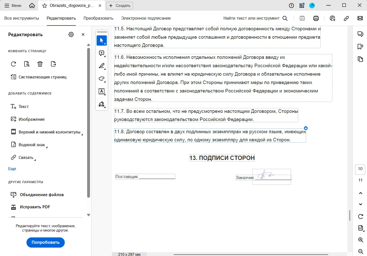Click the page number 10 field
The image size is (367, 256).
click(360, 169)
